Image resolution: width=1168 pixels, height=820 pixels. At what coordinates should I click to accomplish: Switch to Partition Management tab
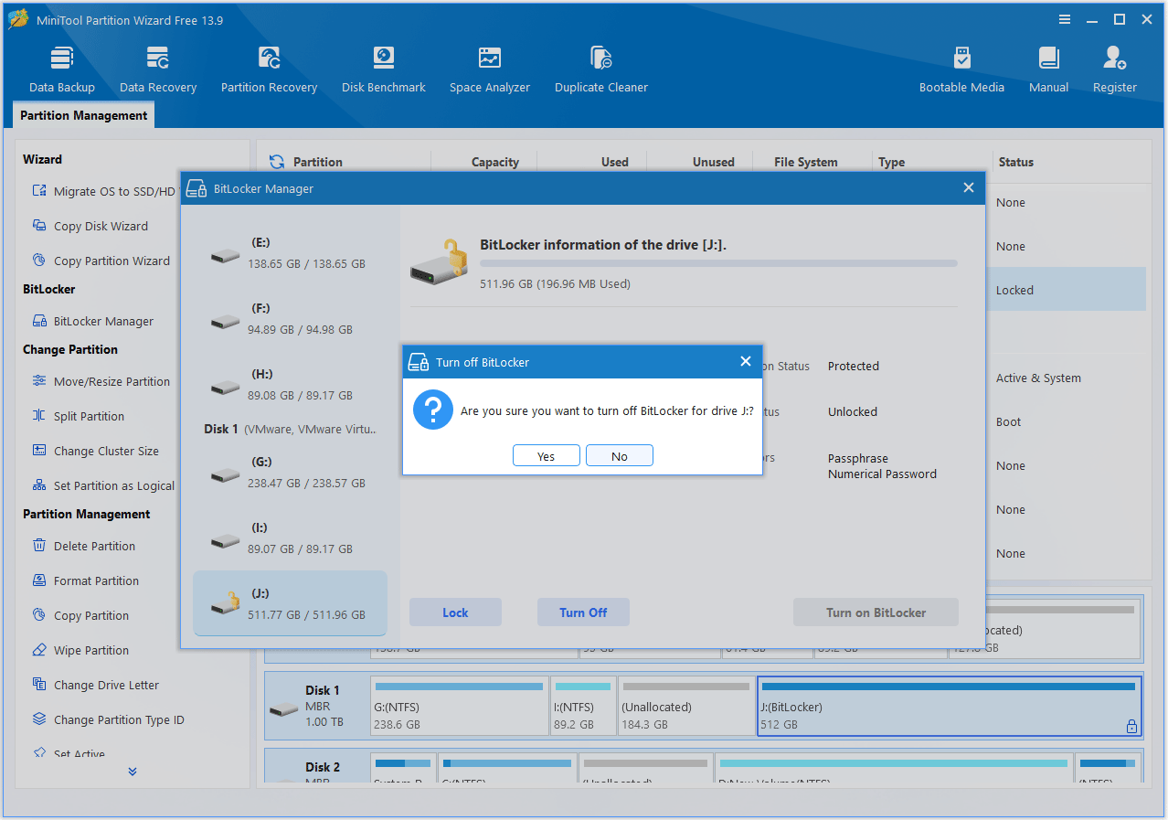coord(83,115)
